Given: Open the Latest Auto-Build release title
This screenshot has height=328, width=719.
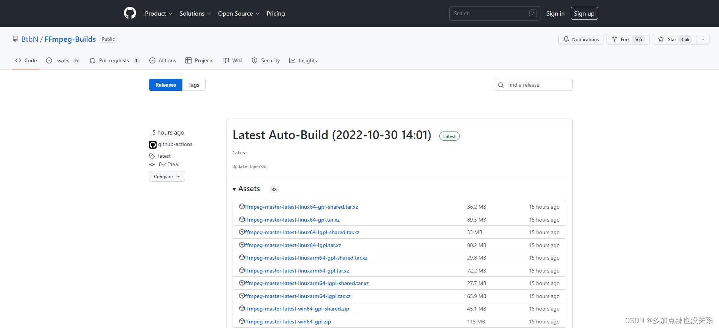Looking at the screenshot, I should tap(332, 135).
